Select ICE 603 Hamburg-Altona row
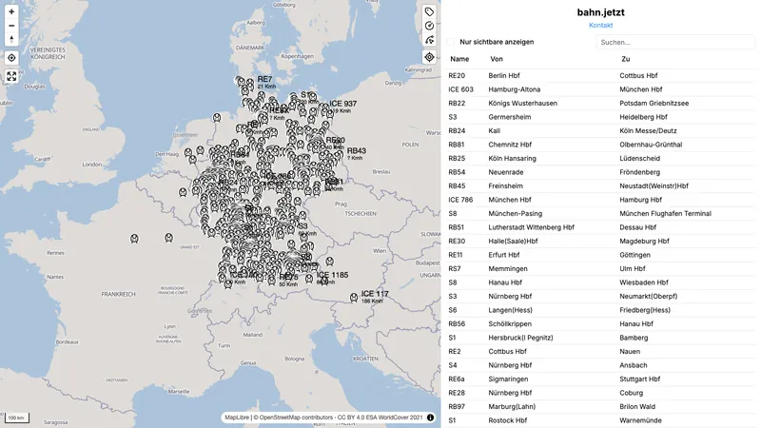This screenshot has width=761, height=428. [x=600, y=89]
